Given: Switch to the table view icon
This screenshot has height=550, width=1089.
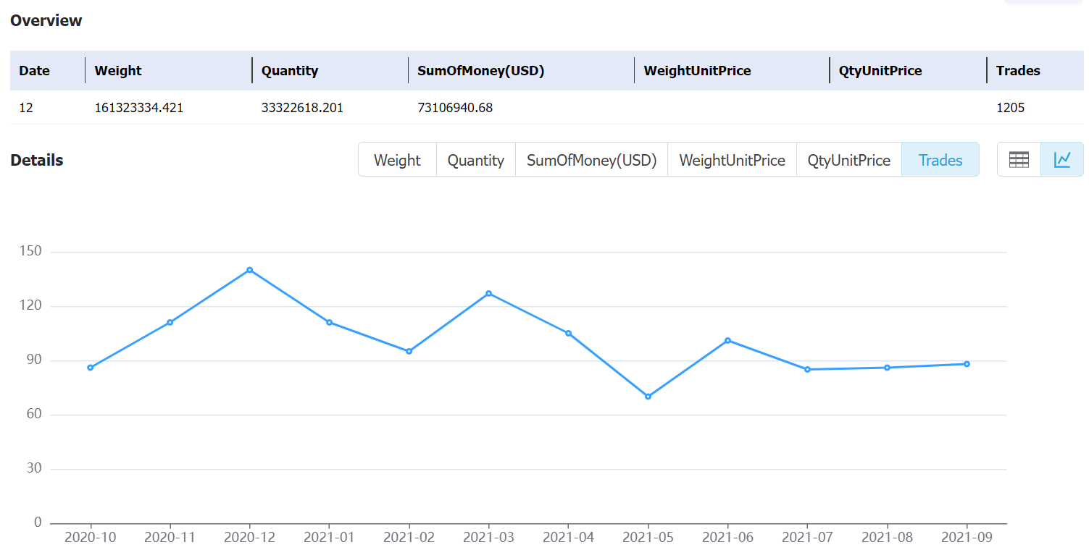Looking at the screenshot, I should pos(1019,160).
